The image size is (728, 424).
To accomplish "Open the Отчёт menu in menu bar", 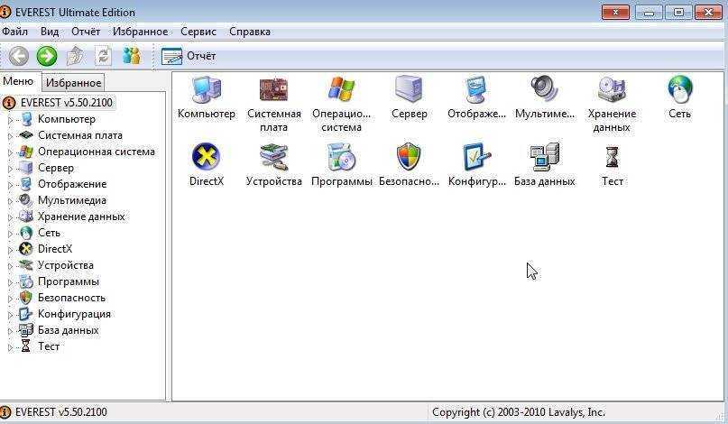I will 86,32.
